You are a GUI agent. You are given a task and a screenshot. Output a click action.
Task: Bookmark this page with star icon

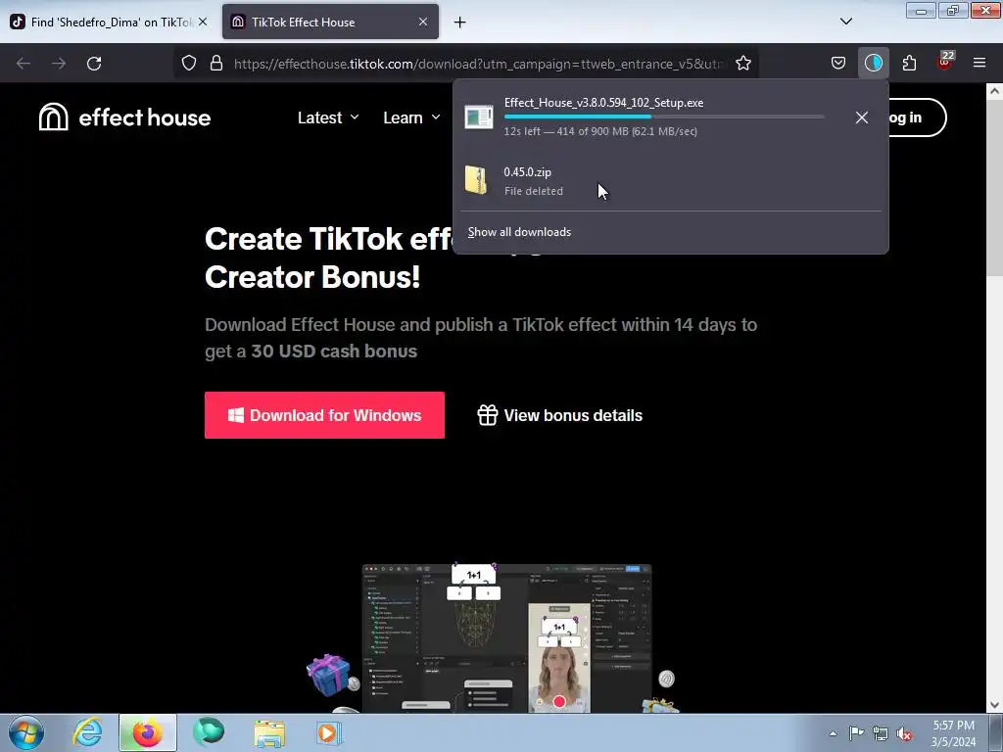[x=742, y=64]
